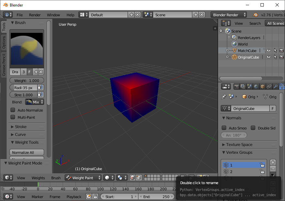This screenshot has height=201, width=285.
Task: Open the pivot point selector
Action: [121, 178]
